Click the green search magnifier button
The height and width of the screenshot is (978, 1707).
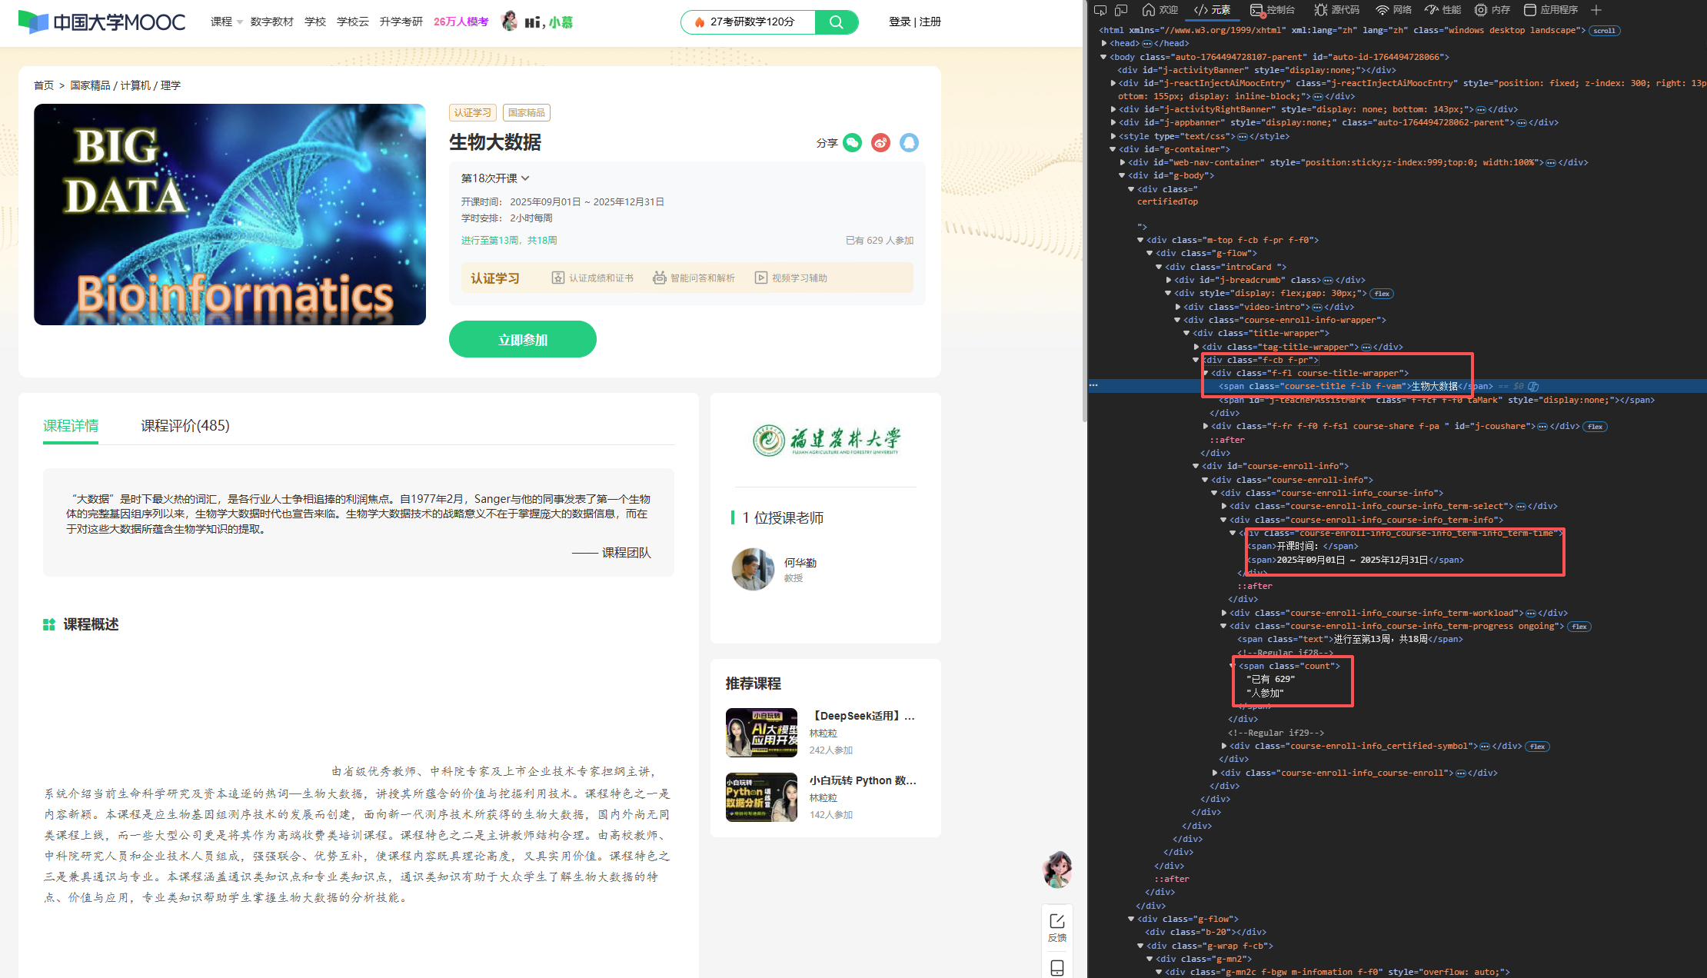tap(837, 22)
